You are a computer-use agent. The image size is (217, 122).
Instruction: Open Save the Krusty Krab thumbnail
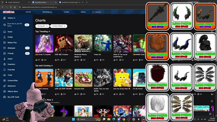[x=122, y=78]
